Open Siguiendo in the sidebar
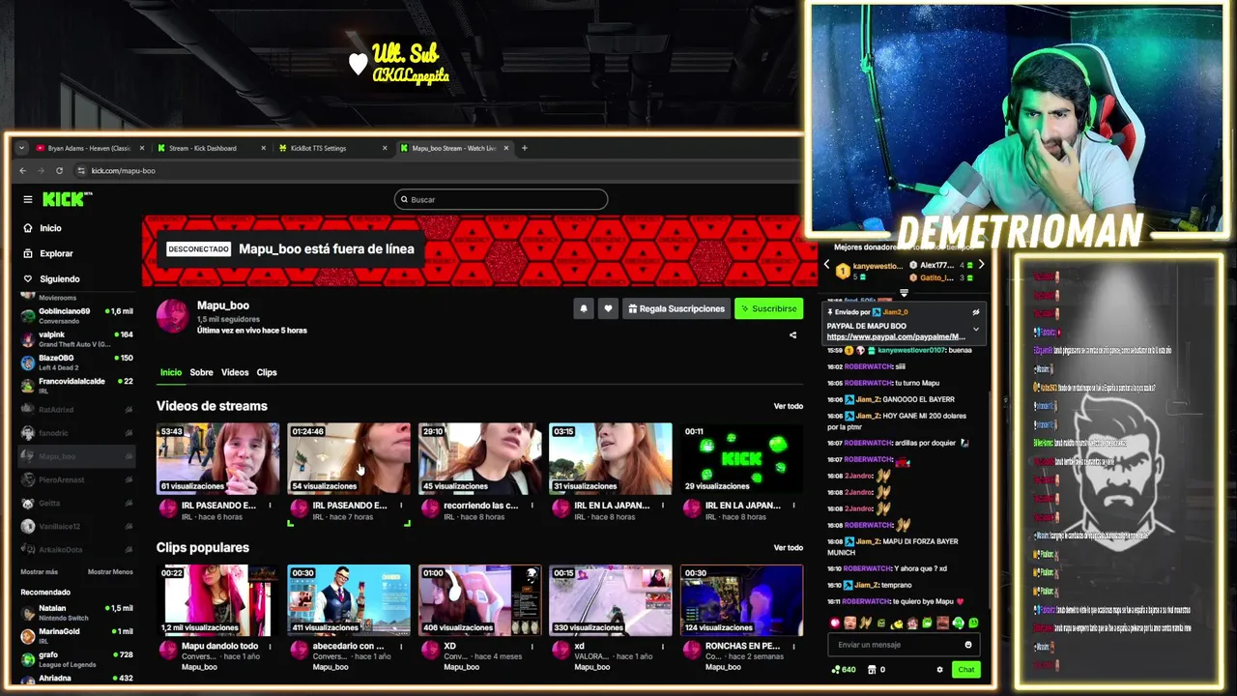Screen dimensions: 1237x696 click(59, 278)
